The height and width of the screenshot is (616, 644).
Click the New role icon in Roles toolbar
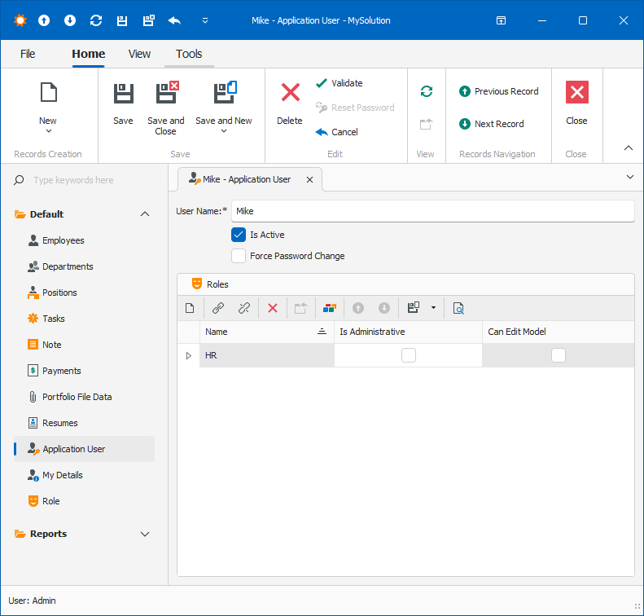click(190, 308)
